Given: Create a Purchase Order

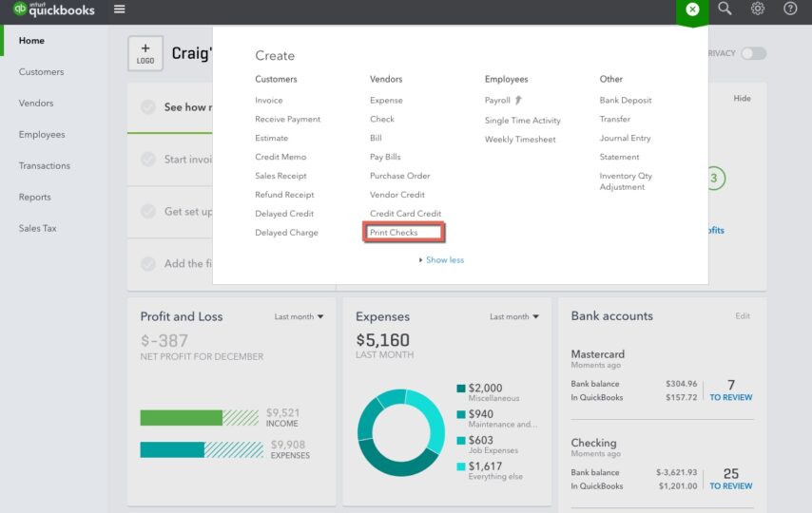Looking at the screenshot, I should pos(399,176).
